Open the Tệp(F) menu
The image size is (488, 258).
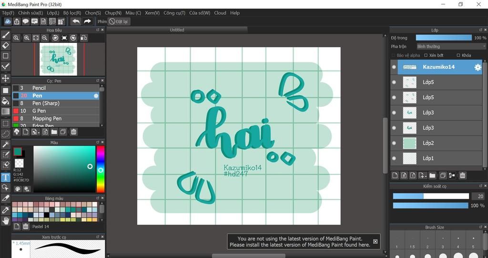tap(8, 13)
